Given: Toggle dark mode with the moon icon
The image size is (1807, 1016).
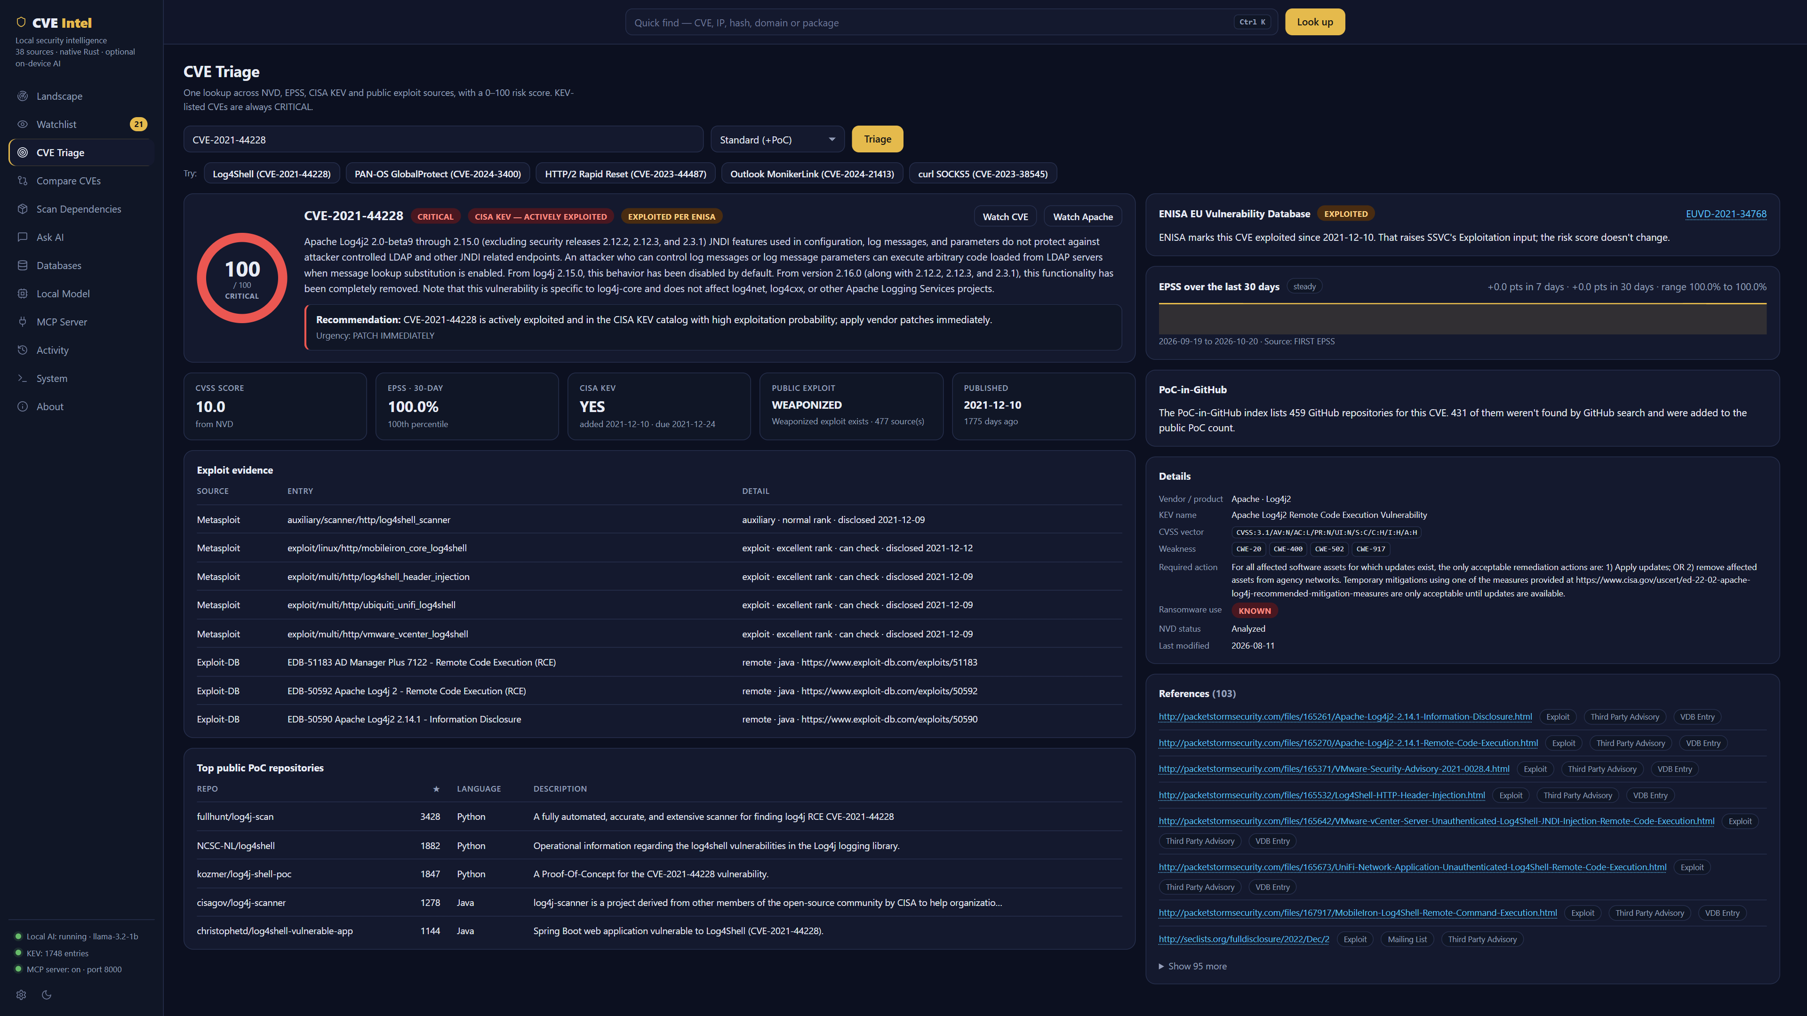Looking at the screenshot, I should point(47,994).
